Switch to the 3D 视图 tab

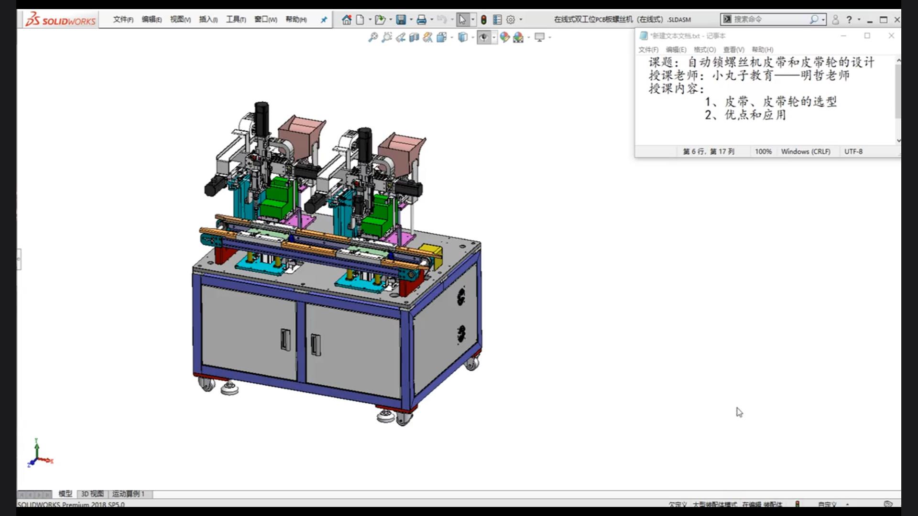pyautogui.click(x=92, y=494)
